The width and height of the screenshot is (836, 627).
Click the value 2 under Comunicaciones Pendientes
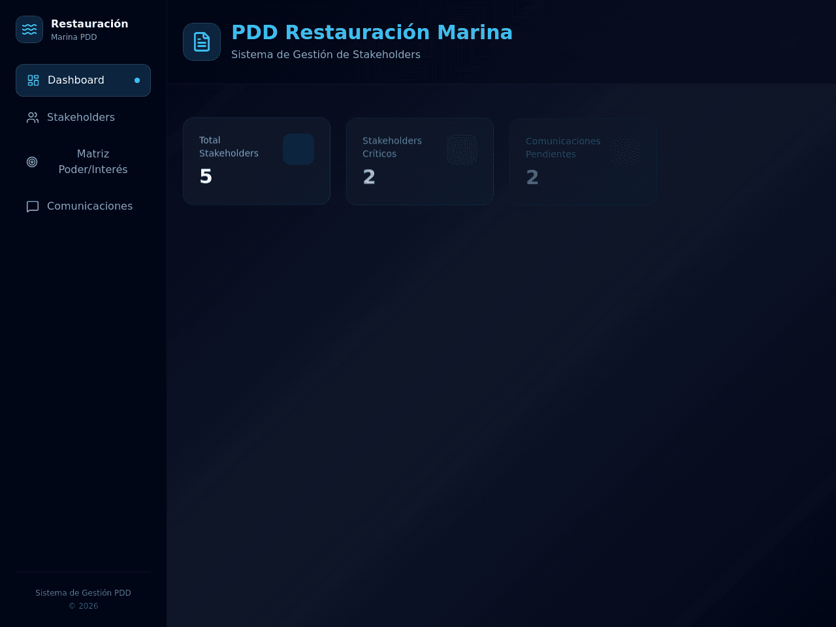(x=532, y=178)
